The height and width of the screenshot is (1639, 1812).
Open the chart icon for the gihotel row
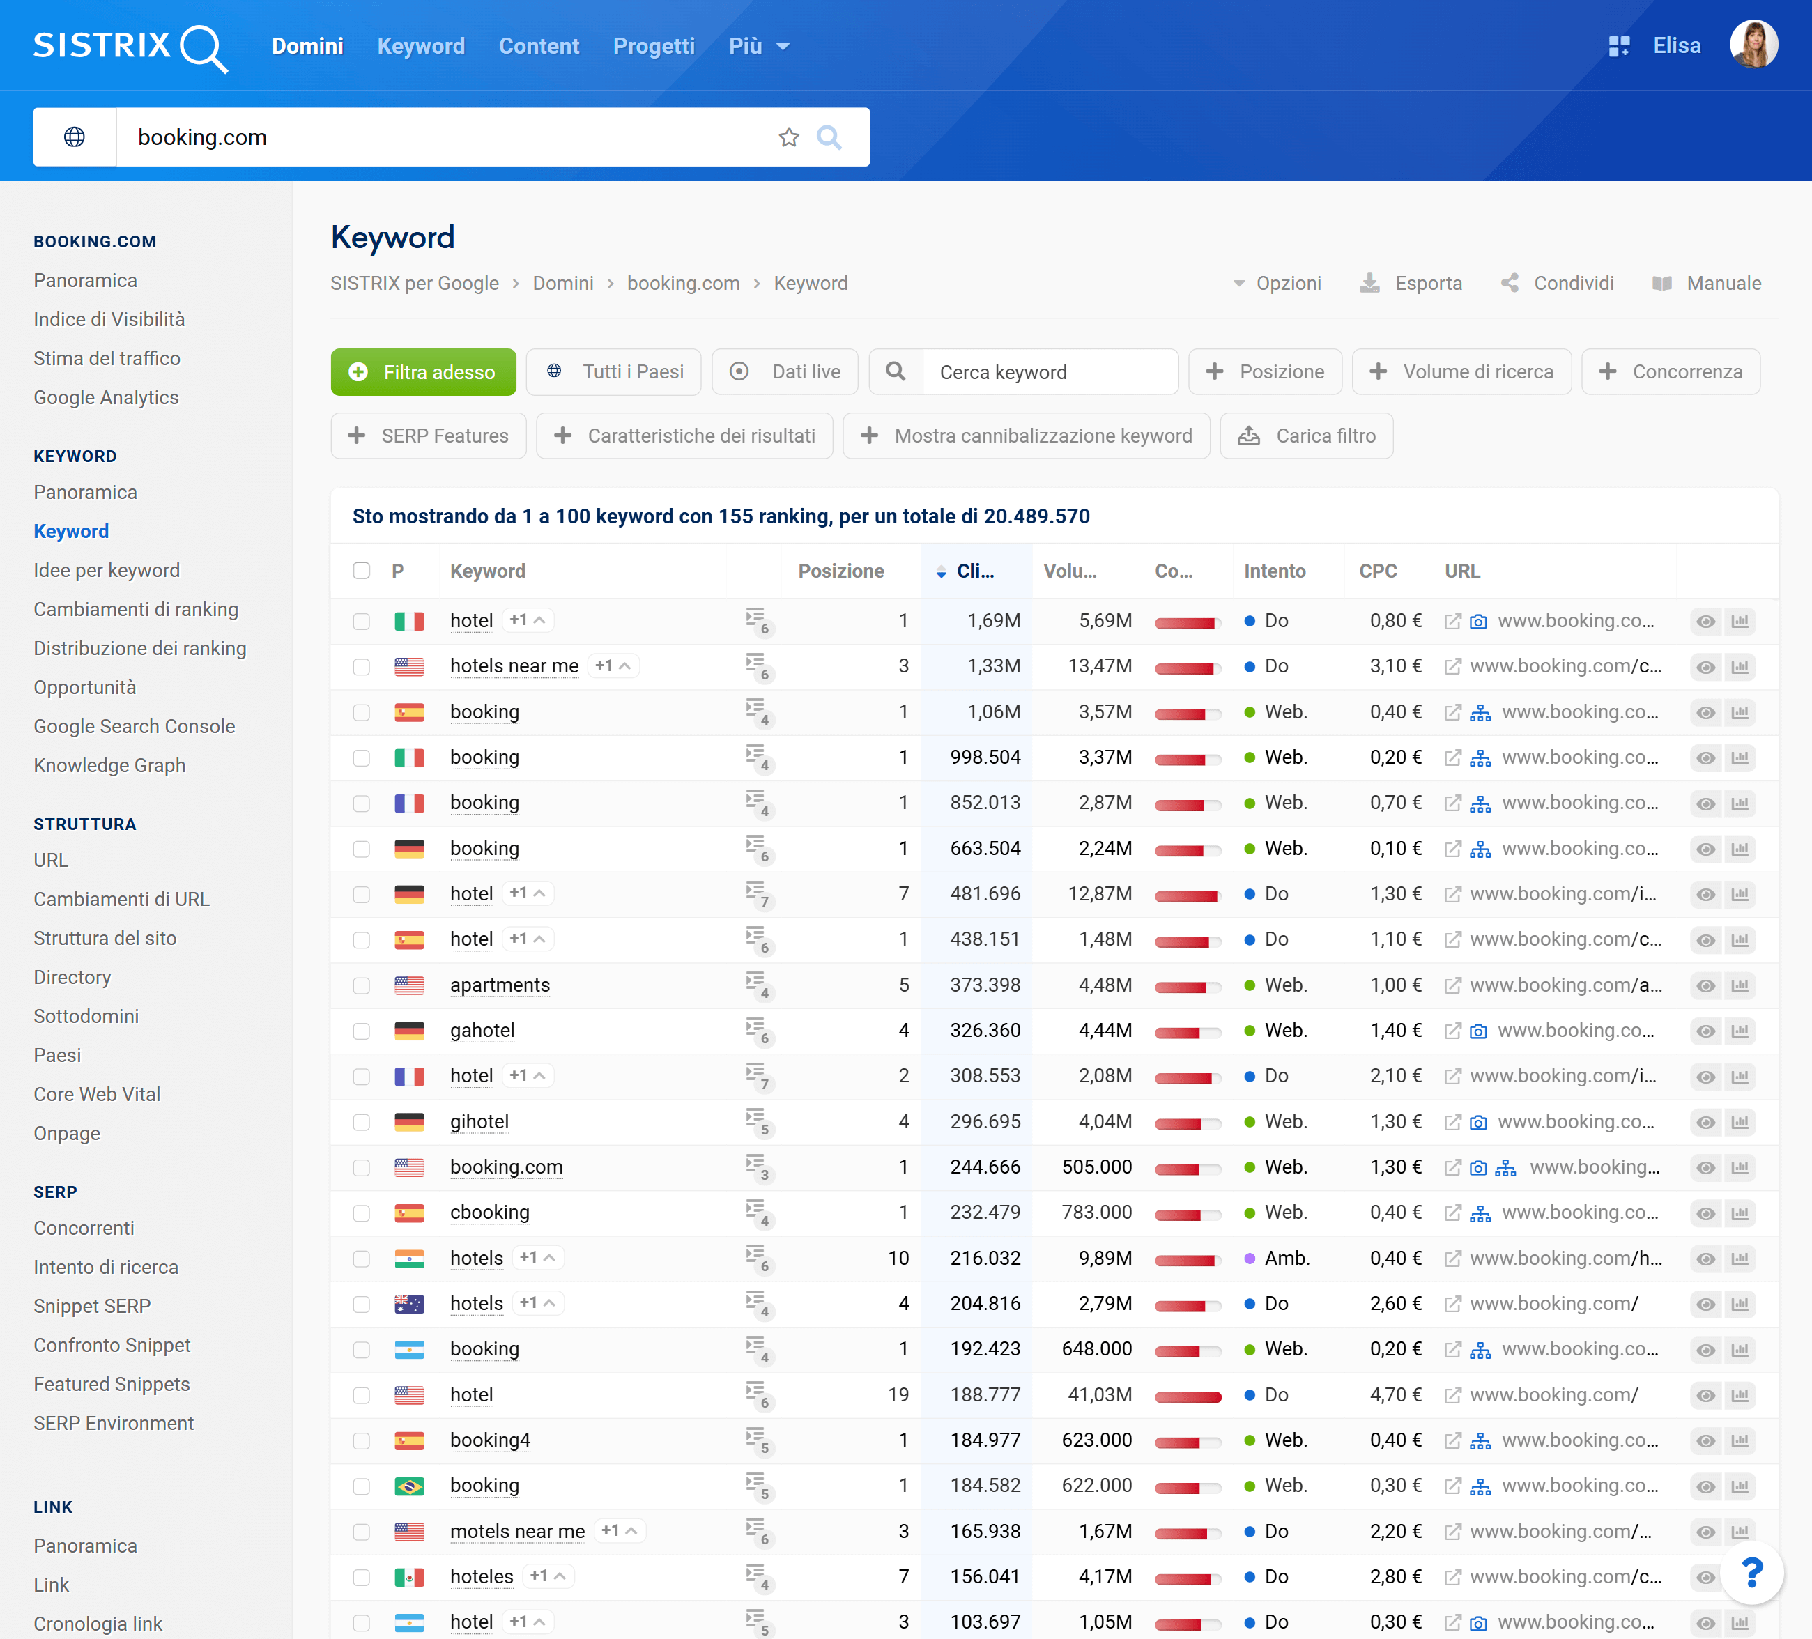point(1740,1123)
